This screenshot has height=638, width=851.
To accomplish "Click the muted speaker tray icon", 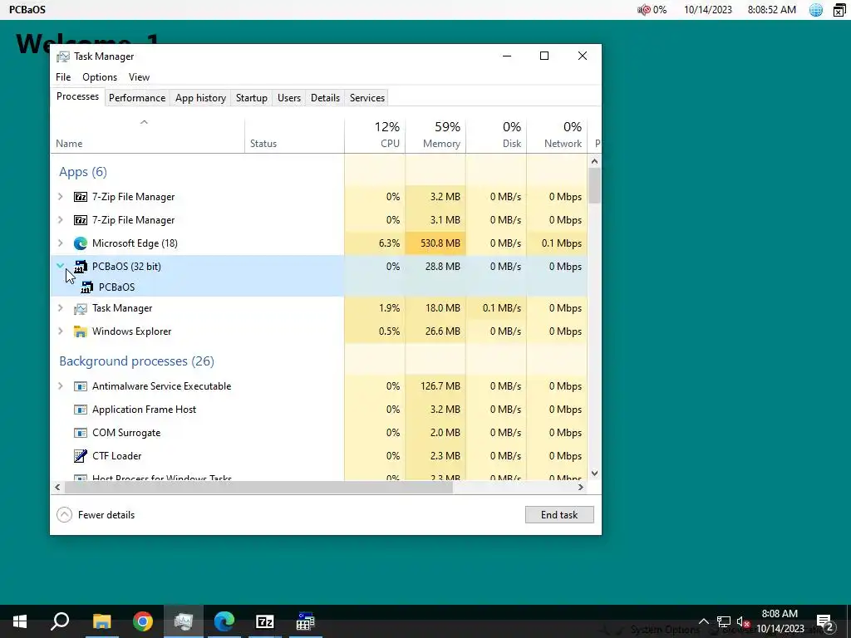I will (743, 621).
